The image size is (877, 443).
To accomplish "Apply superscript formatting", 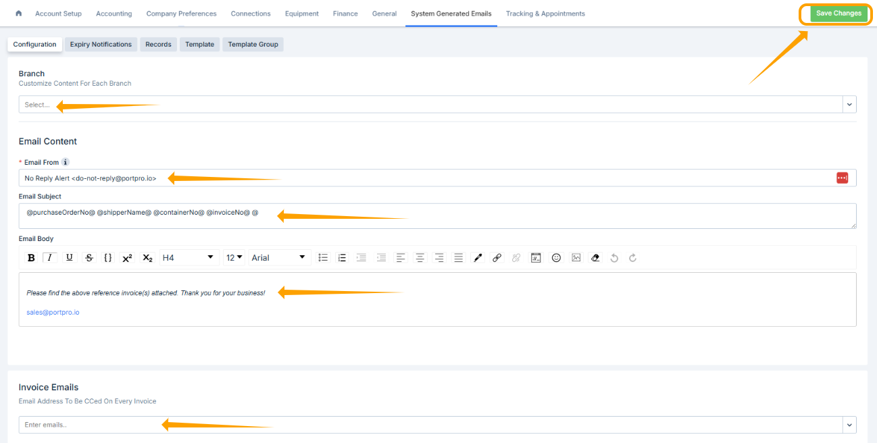I will [127, 258].
